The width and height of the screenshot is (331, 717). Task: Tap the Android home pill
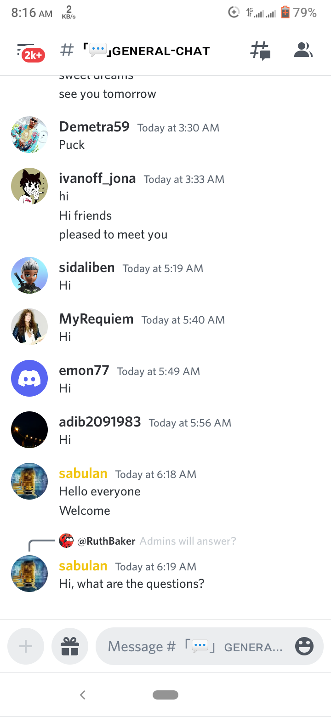[165, 695]
